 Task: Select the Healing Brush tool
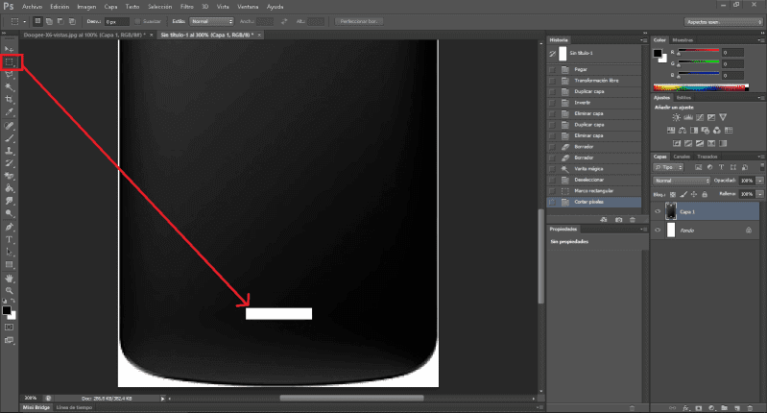coord(9,126)
